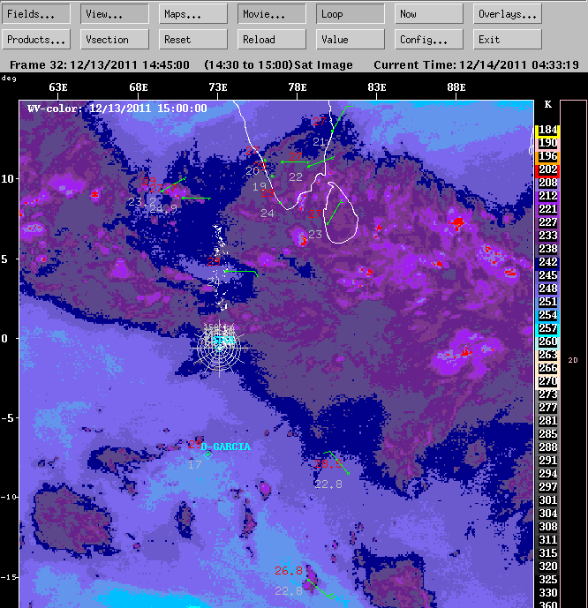
Task: Click the yellow 184 K color swatch
Action: click(x=547, y=130)
